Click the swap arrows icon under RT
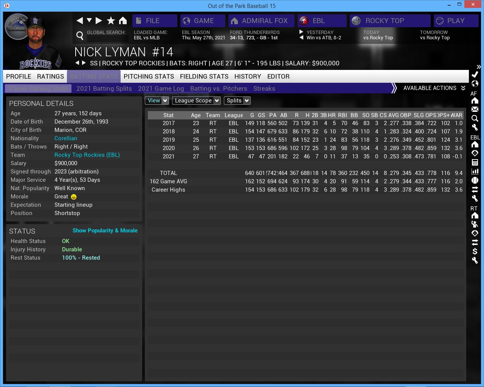The image size is (484, 387). [x=475, y=242]
